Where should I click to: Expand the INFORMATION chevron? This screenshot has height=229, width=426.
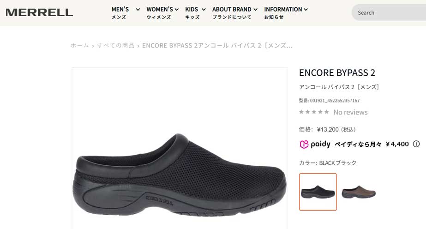pyautogui.click(x=306, y=10)
